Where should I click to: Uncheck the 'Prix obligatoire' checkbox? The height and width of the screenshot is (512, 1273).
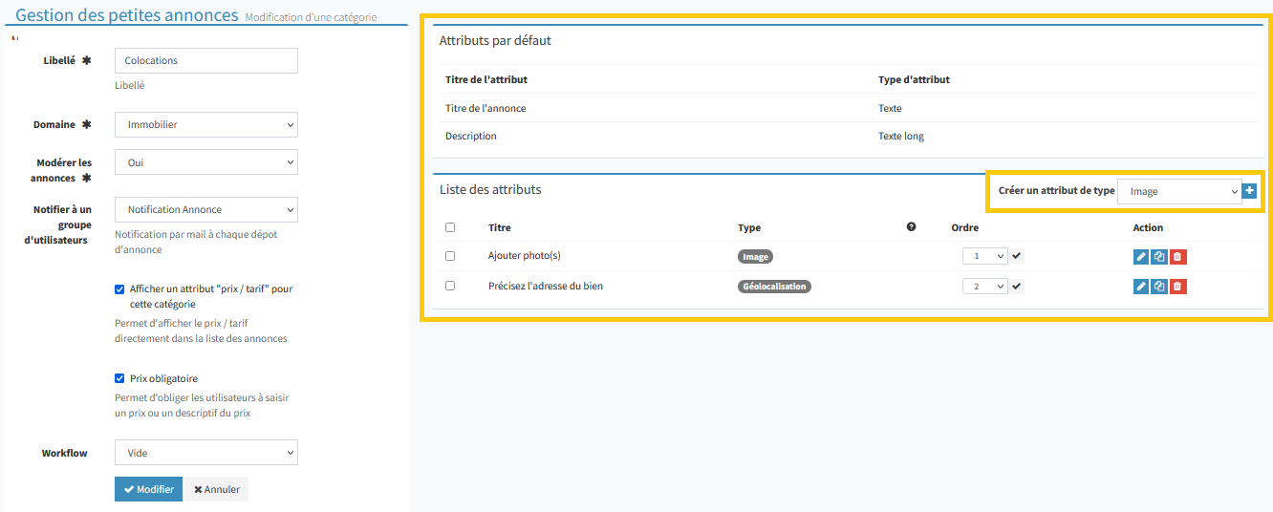click(x=119, y=378)
